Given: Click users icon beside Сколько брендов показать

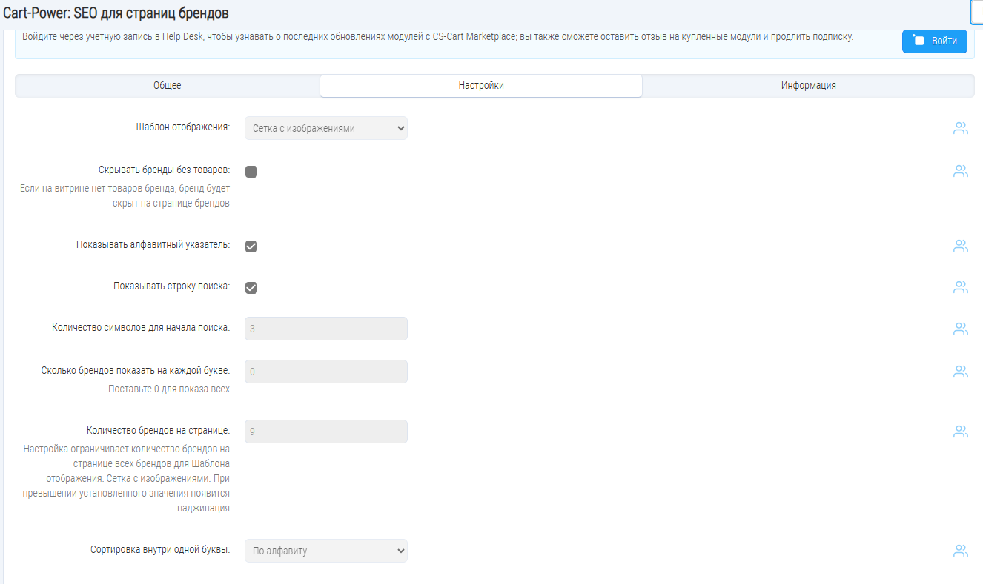Looking at the screenshot, I should click(x=961, y=371).
